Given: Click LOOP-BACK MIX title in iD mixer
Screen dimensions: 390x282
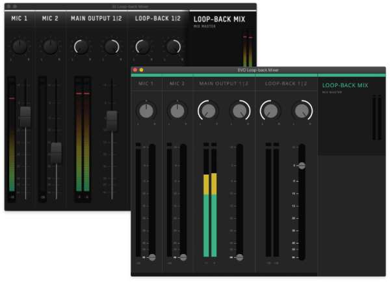Looking at the screenshot, I should click(x=220, y=19).
